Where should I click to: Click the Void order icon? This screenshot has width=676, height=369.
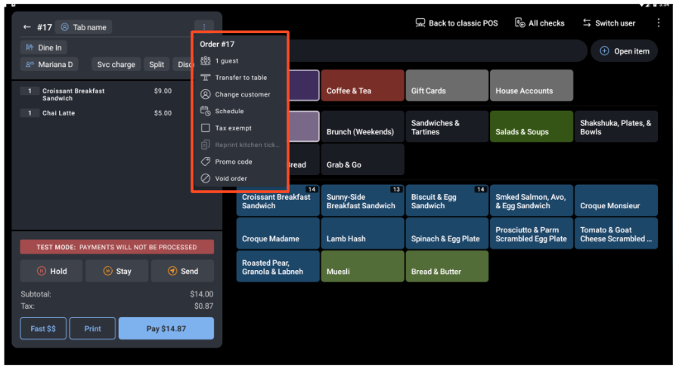tap(205, 179)
